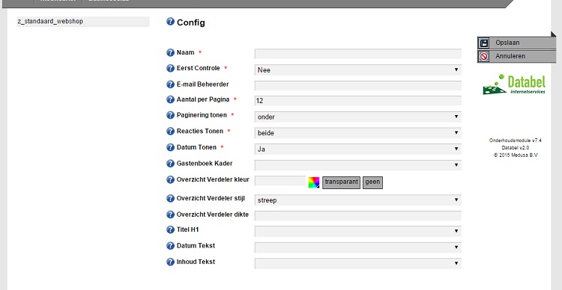Click the help icon beside Config heading
Viewport: 562px width, 290px height.
point(170,22)
